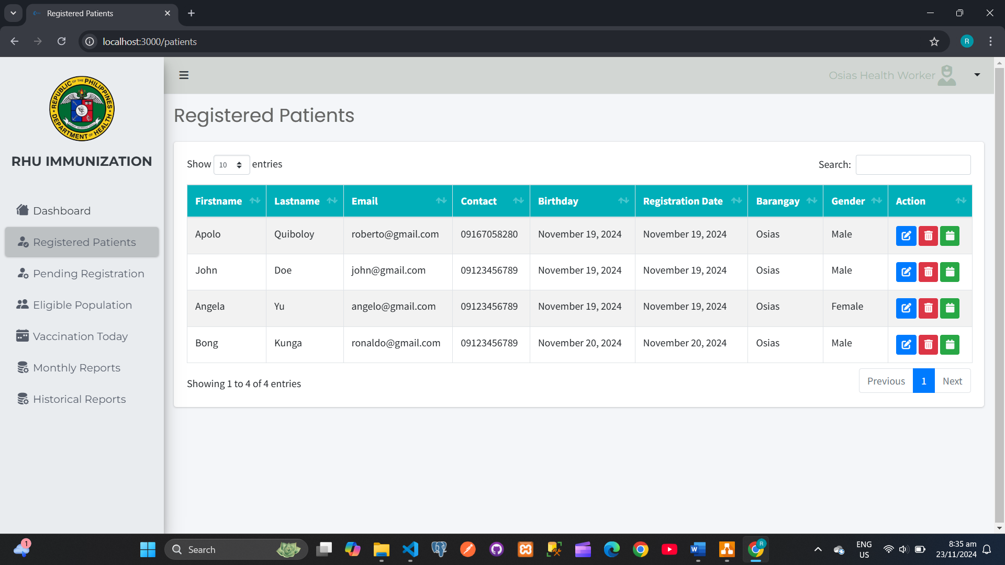Click inside the Search input field
The width and height of the screenshot is (1005, 565).
pos(913,164)
